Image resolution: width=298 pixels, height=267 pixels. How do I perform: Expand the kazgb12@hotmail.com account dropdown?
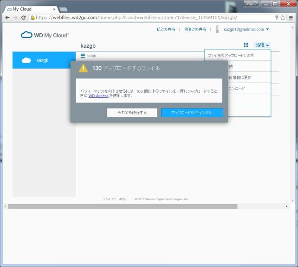point(246,29)
